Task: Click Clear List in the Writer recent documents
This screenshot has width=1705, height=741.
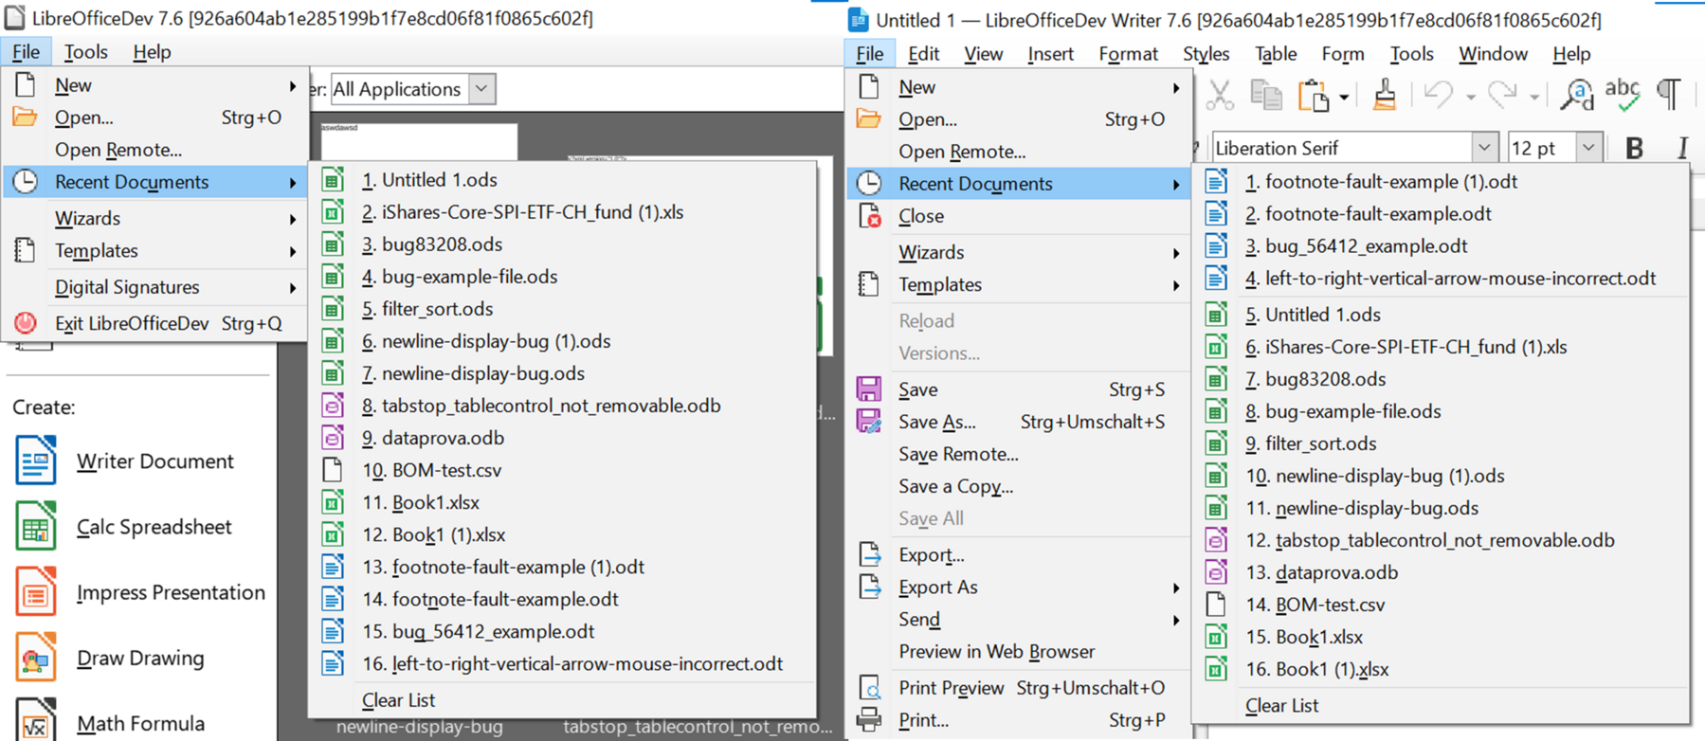Action: 1281,705
